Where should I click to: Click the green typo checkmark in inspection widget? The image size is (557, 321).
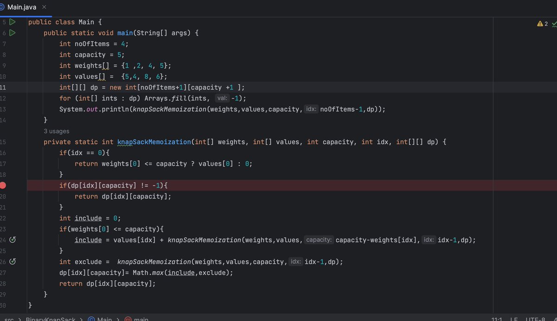554,24
